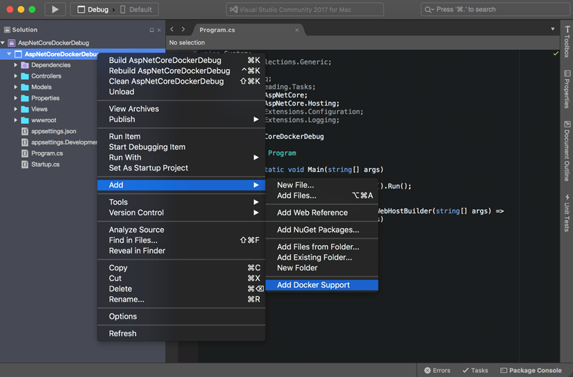Select the Startup.cs file

(x=46, y=164)
